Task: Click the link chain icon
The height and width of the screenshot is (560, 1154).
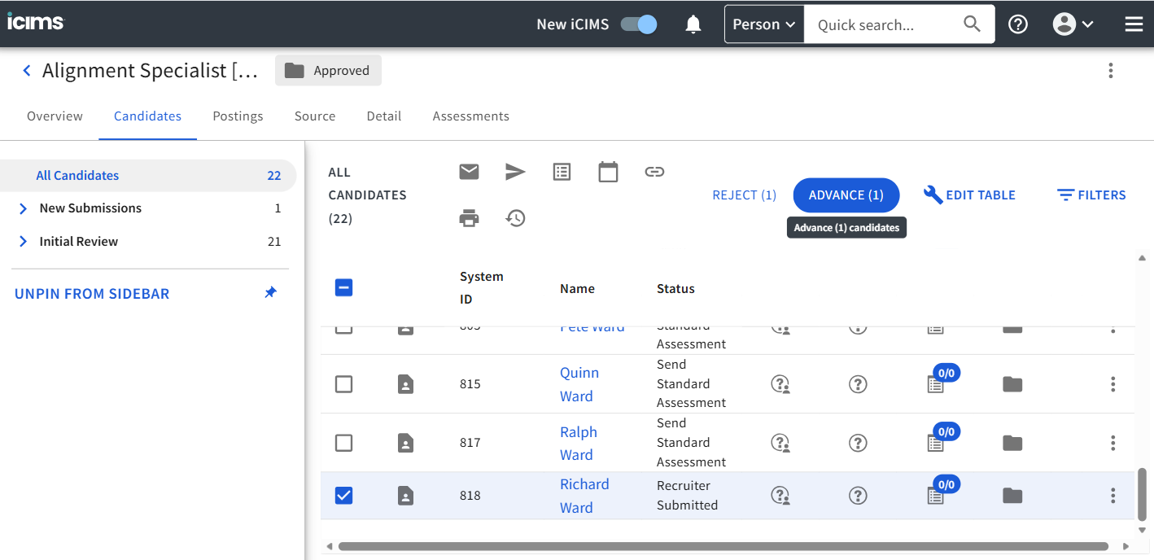Action: (654, 172)
